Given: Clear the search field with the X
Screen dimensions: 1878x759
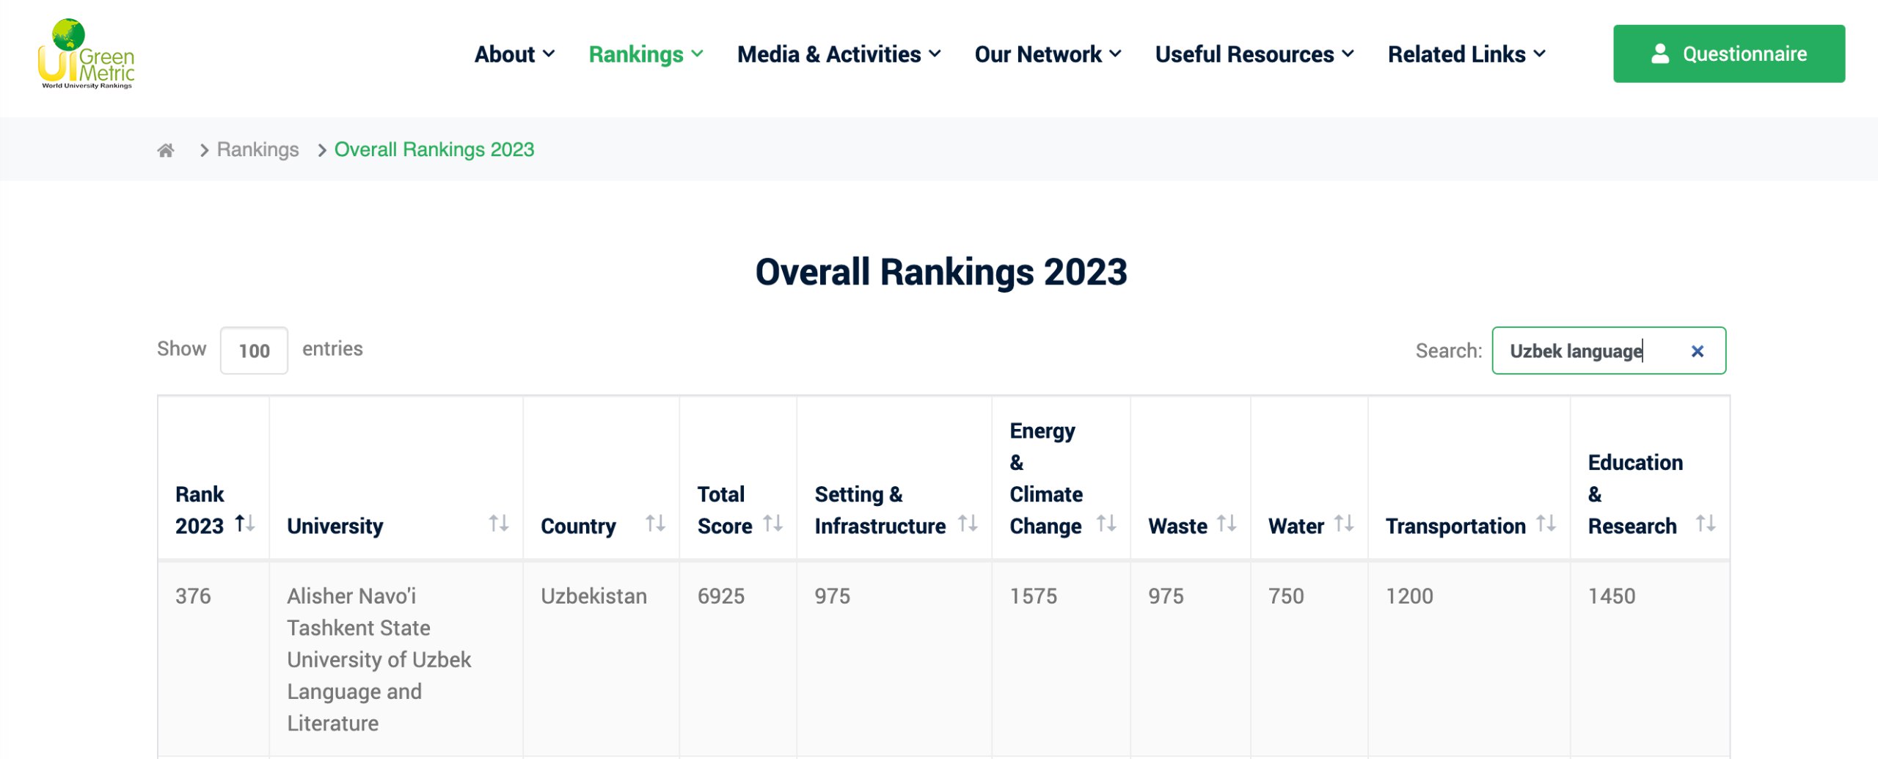Looking at the screenshot, I should coord(1697,351).
